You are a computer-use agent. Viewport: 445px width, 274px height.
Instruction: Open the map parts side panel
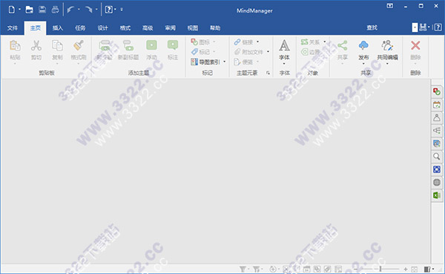[x=437, y=131]
